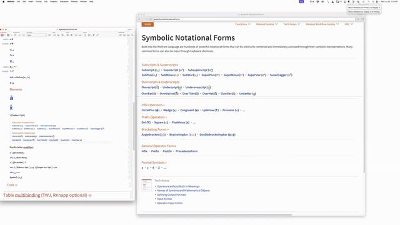Expand the URL dropdown
The width and height of the screenshot is (400, 225).
click(349, 24)
